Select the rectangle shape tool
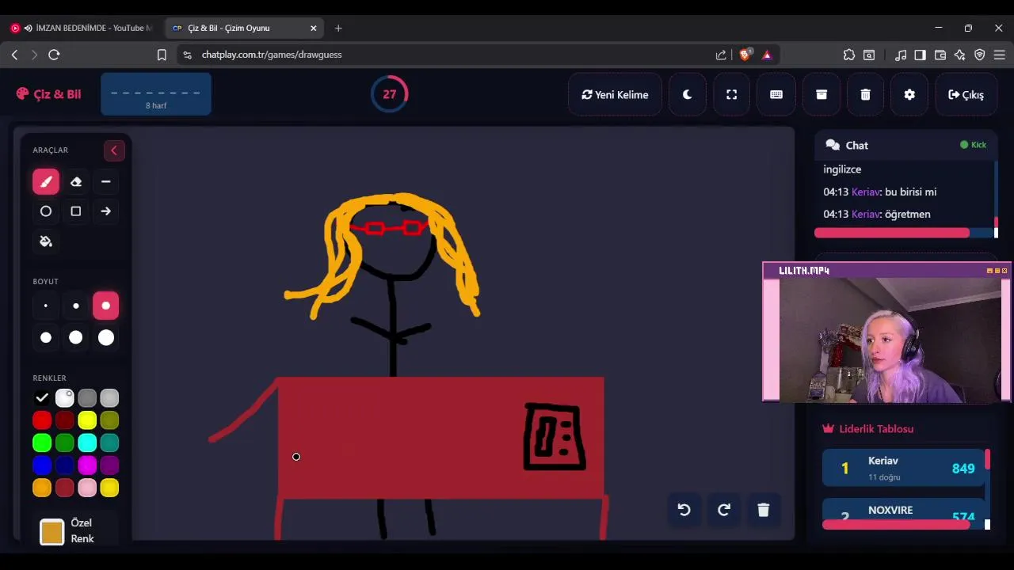Viewport: 1014px width, 570px height. point(76,211)
